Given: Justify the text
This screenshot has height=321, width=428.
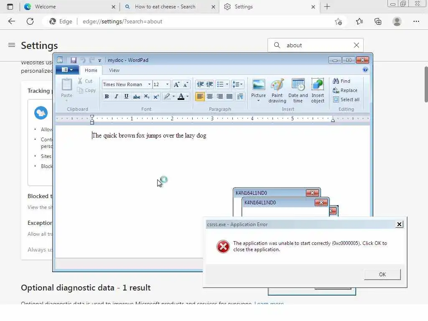Looking at the screenshot, I should point(229,97).
